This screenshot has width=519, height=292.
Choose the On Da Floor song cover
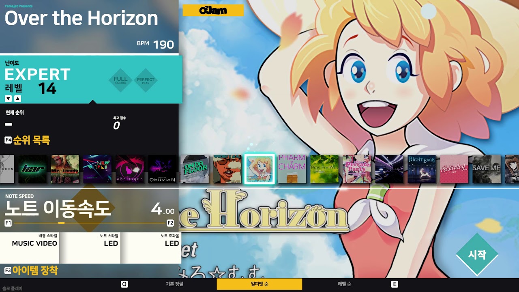pos(195,169)
